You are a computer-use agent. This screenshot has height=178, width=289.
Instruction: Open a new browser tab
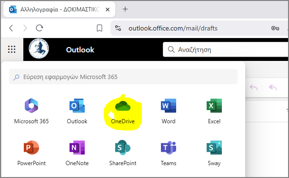(x=125, y=9)
